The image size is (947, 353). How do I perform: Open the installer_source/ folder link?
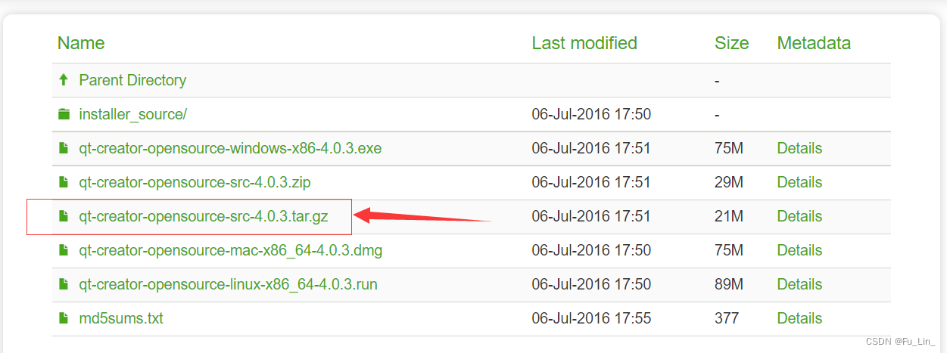[132, 115]
